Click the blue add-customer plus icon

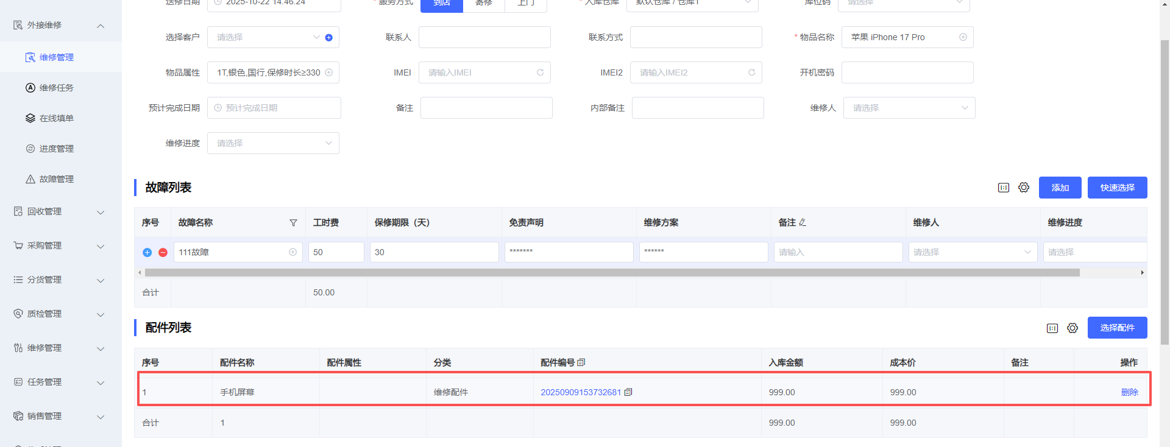tap(329, 38)
